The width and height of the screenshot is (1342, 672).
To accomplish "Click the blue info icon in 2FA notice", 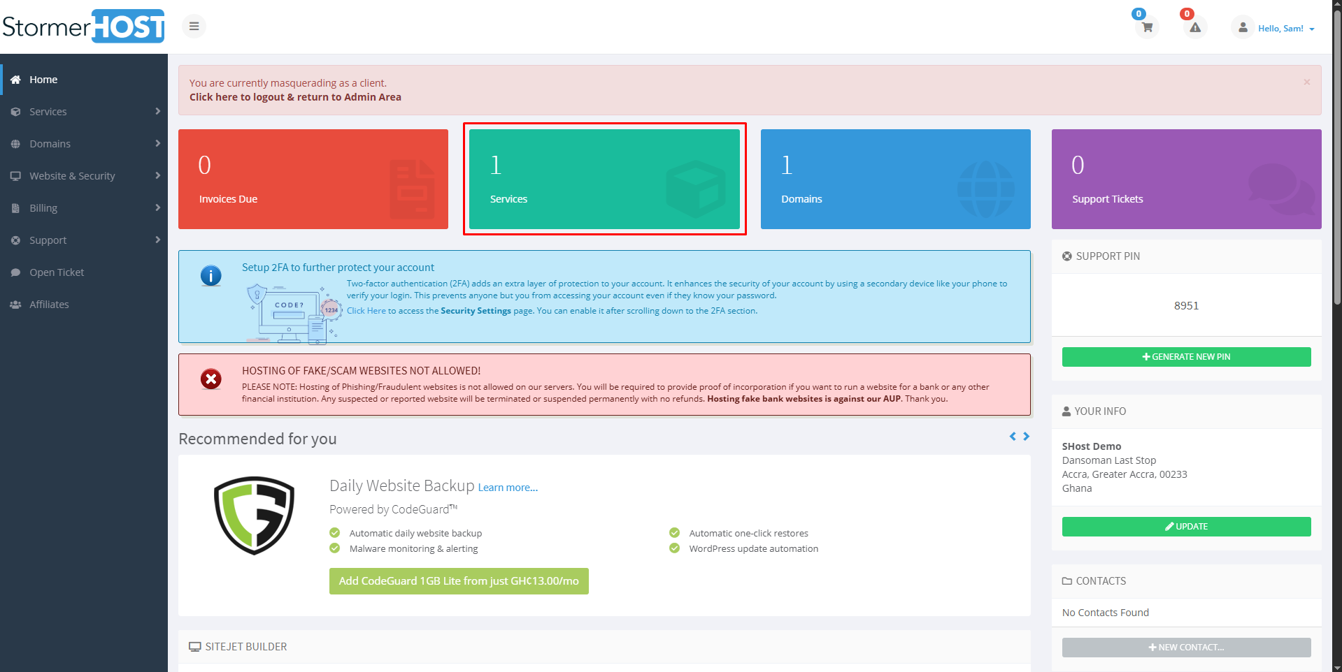I will click(211, 276).
